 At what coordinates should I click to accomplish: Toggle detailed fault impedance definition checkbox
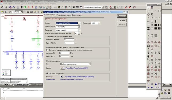tap(47, 50)
